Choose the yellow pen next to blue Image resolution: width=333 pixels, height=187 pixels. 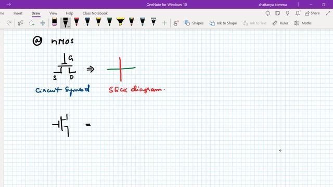[x=98, y=22]
